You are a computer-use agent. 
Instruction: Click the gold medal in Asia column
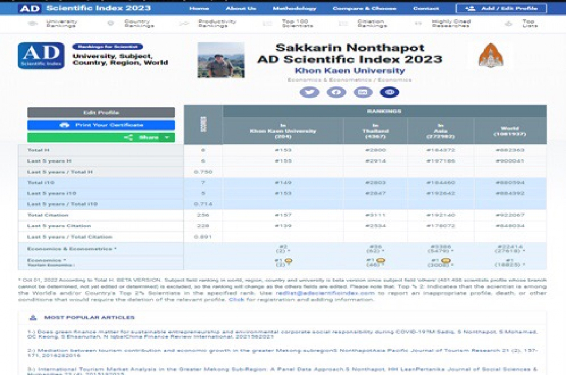tap(446, 261)
